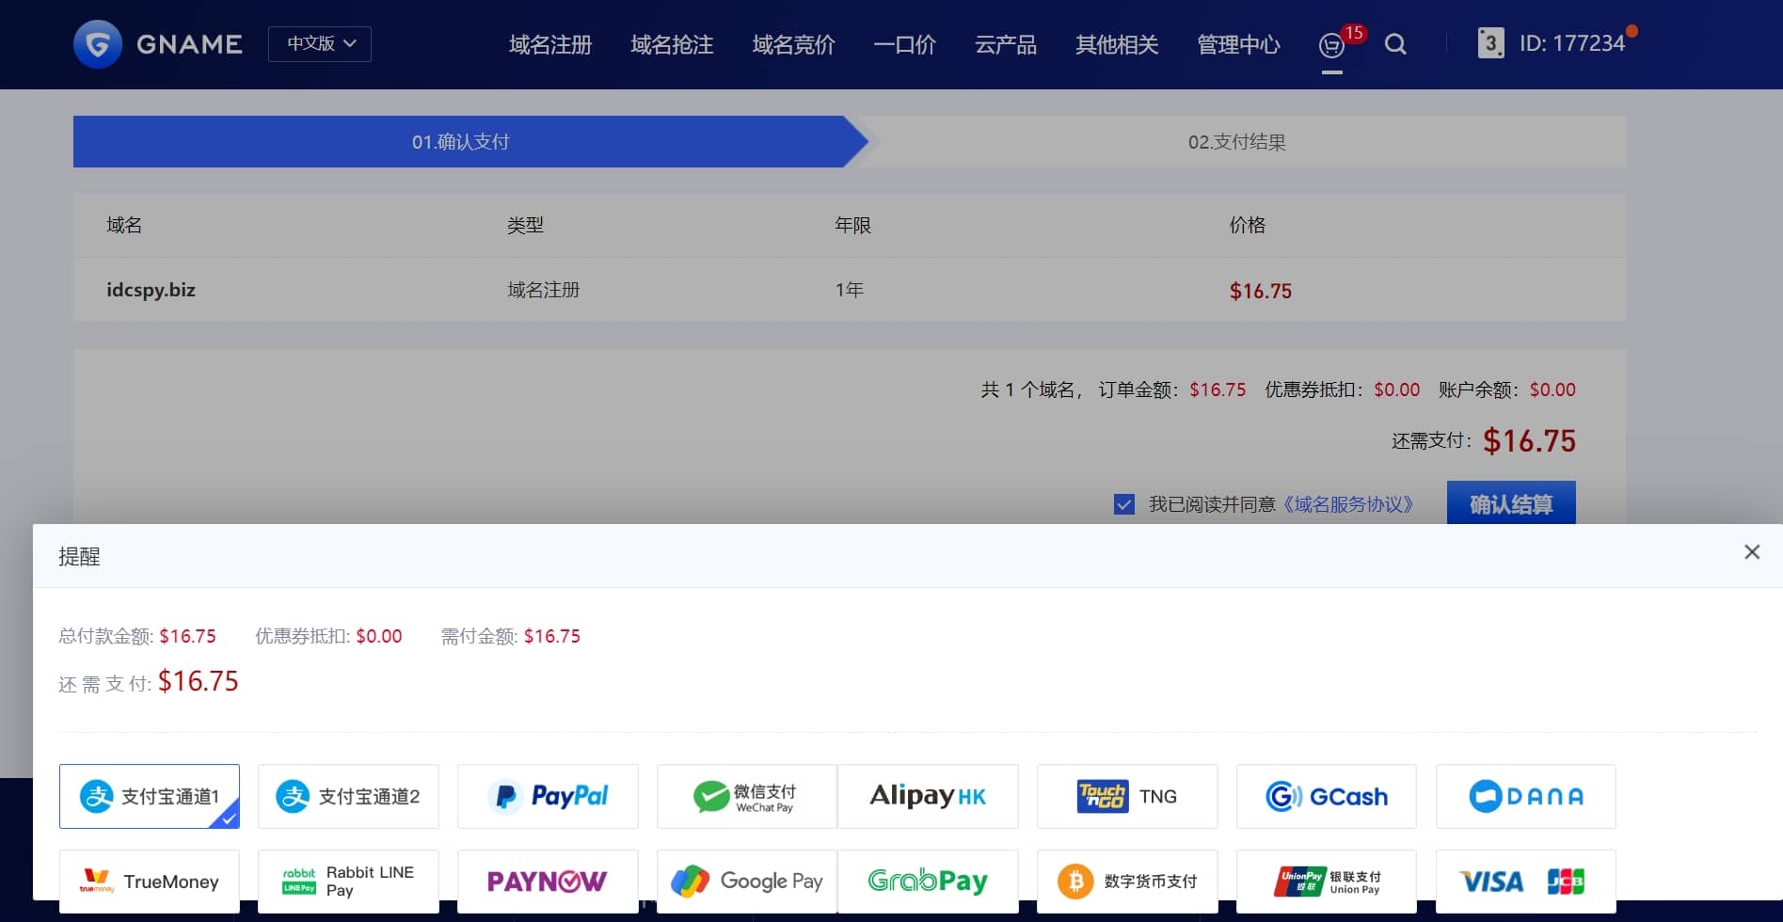The image size is (1783, 922).
Task: Open the 中文版 language dropdown
Action: coord(319,43)
